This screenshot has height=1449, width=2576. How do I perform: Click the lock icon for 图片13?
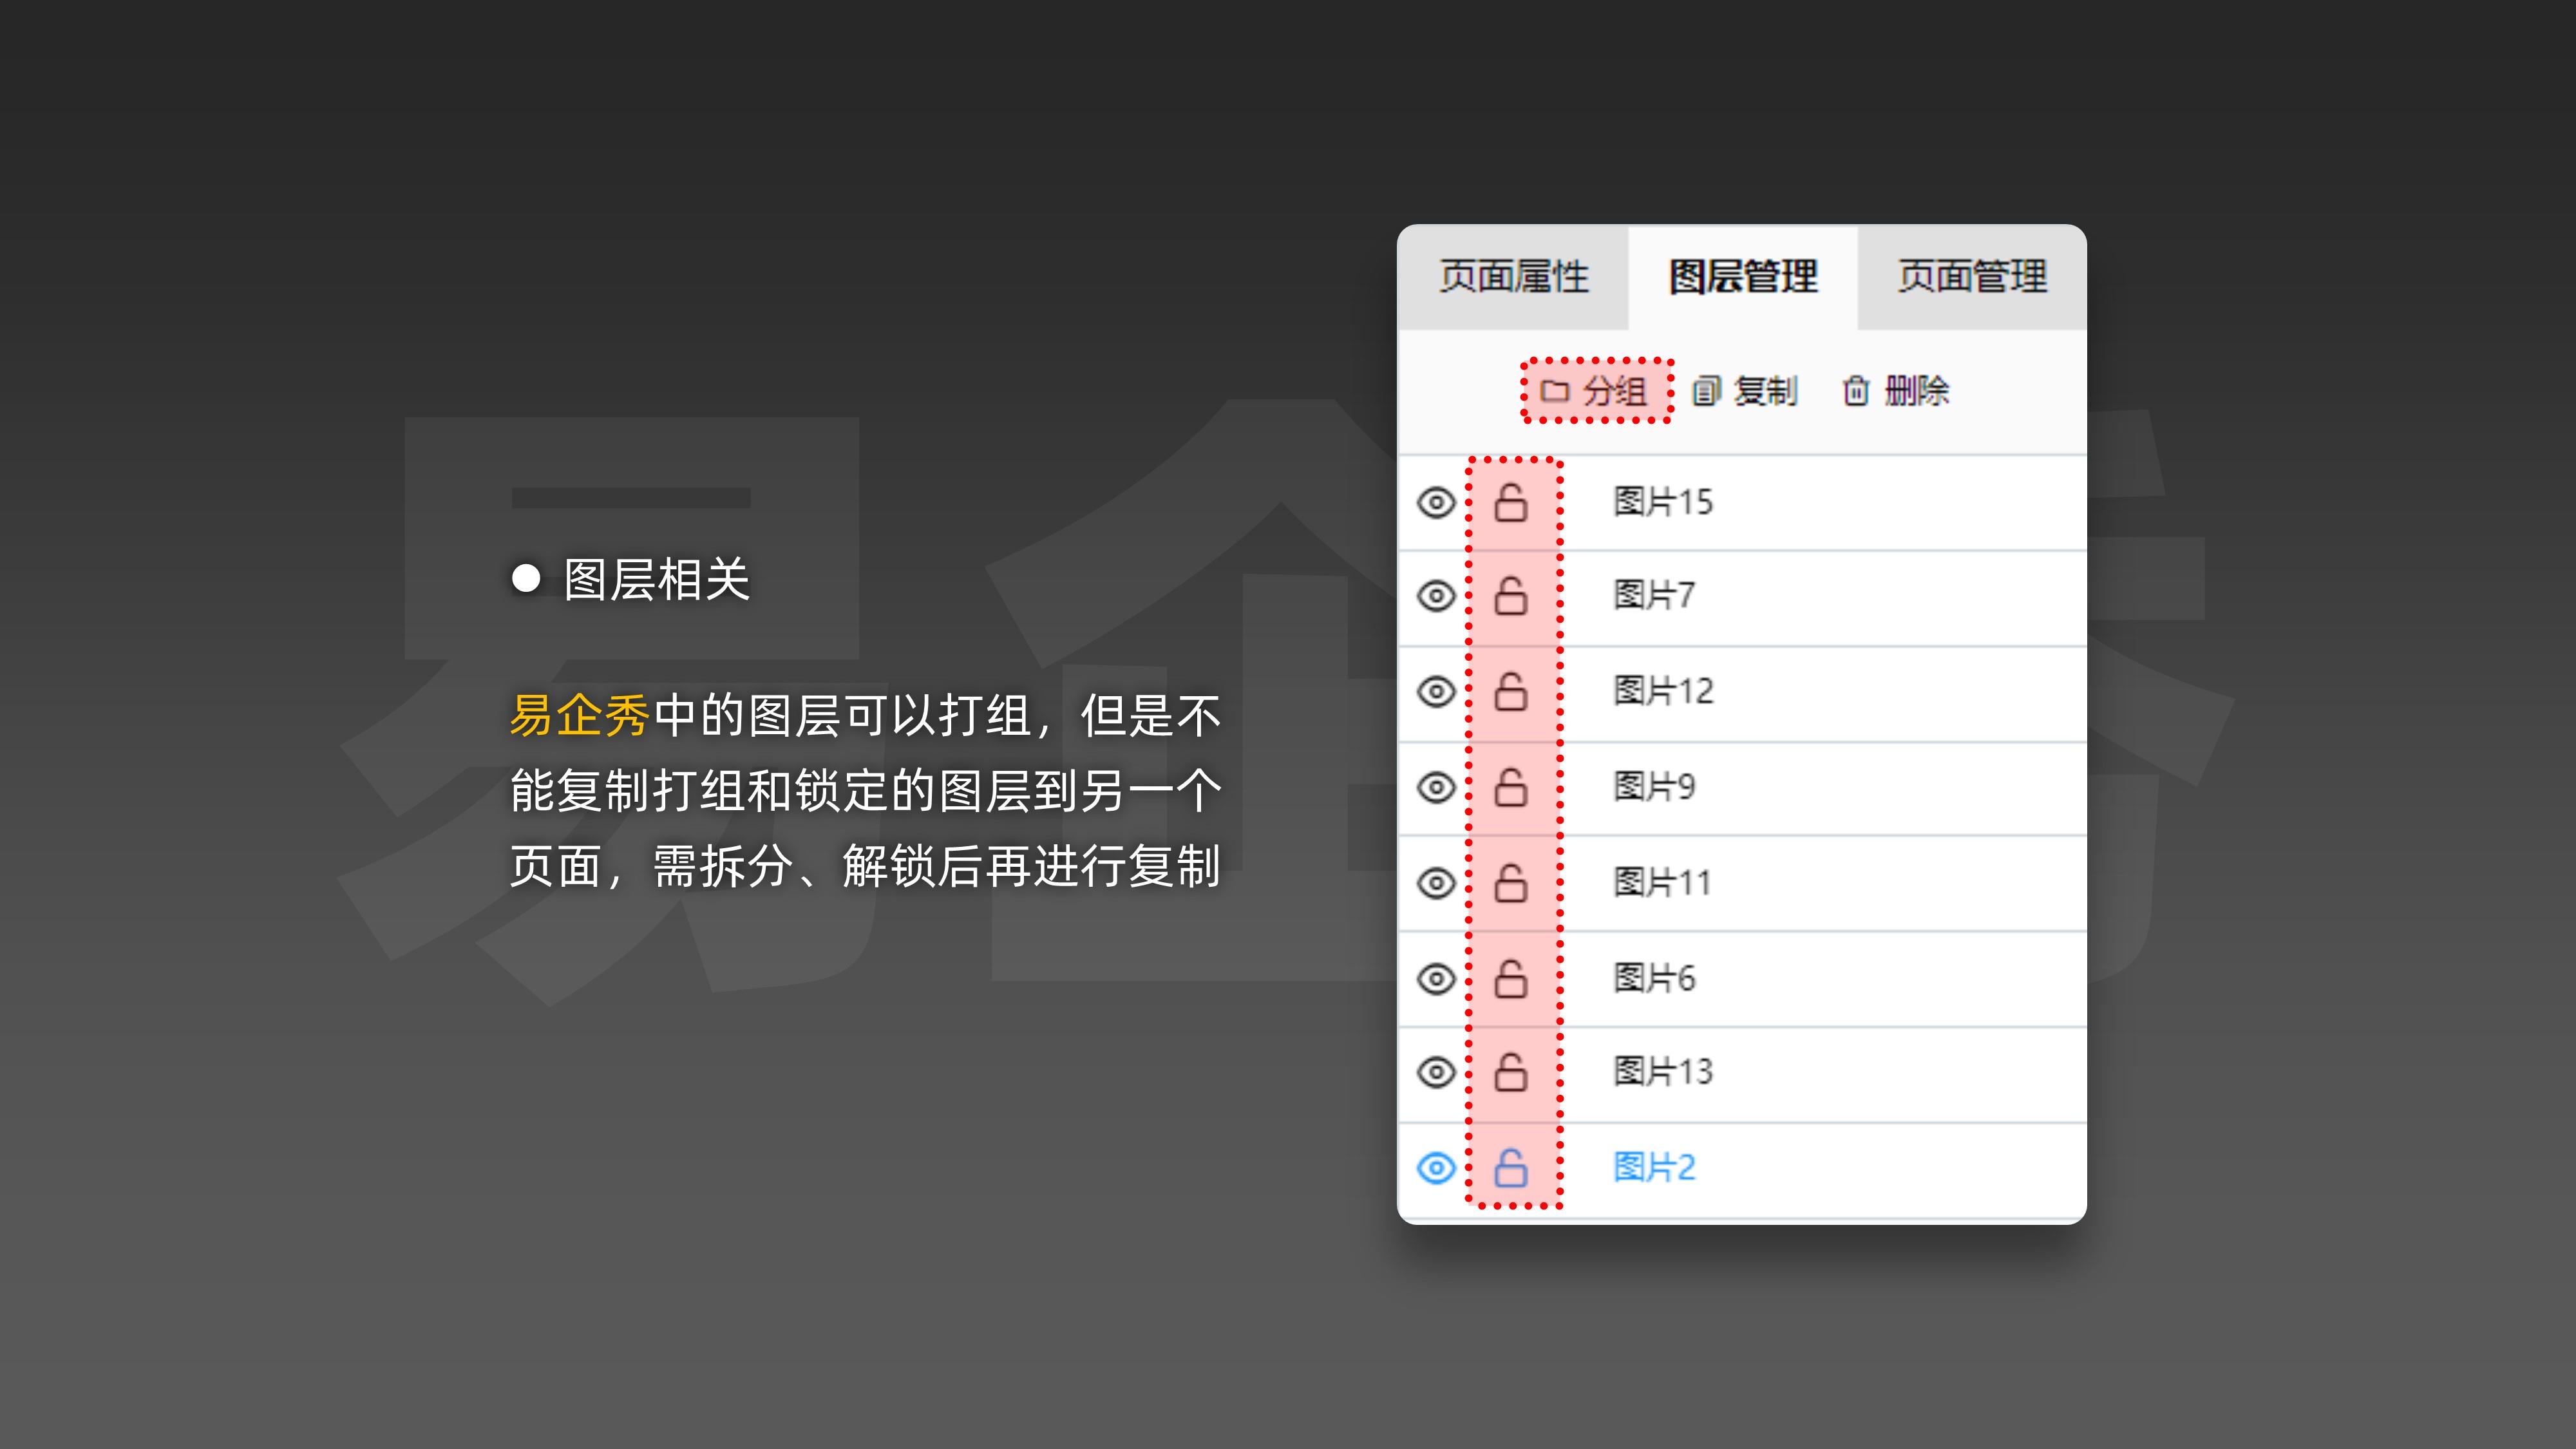tap(1510, 1072)
